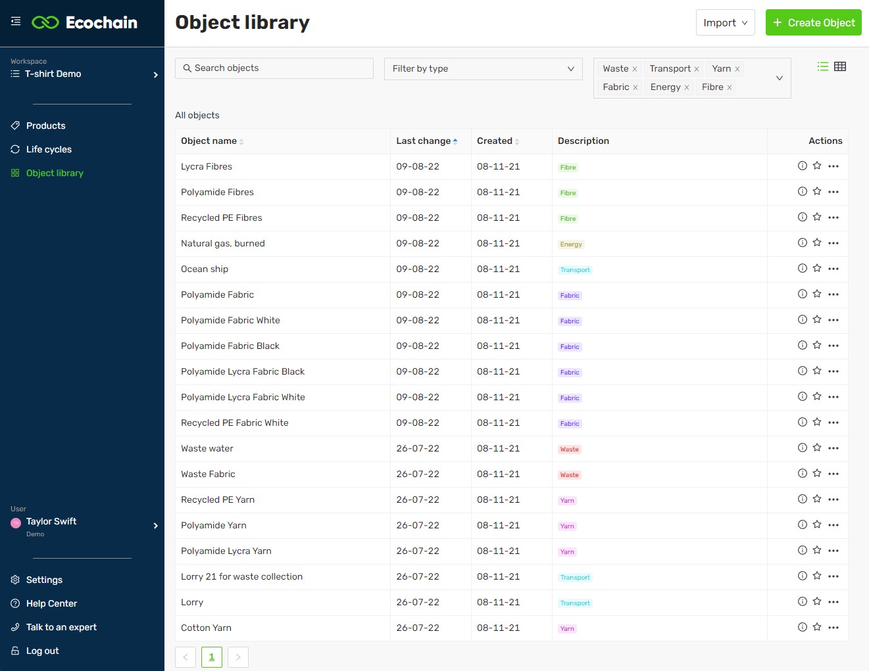Expand the filter tags panel chevron

(x=779, y=78)
